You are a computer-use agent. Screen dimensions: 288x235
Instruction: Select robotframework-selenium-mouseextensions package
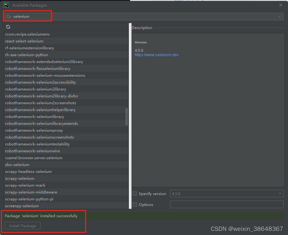coord(66,76)
